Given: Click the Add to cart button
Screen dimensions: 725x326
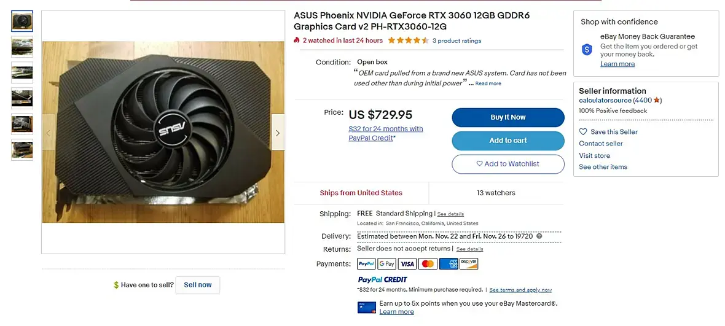Looking at the screenshot, I should tap(508, 141).
